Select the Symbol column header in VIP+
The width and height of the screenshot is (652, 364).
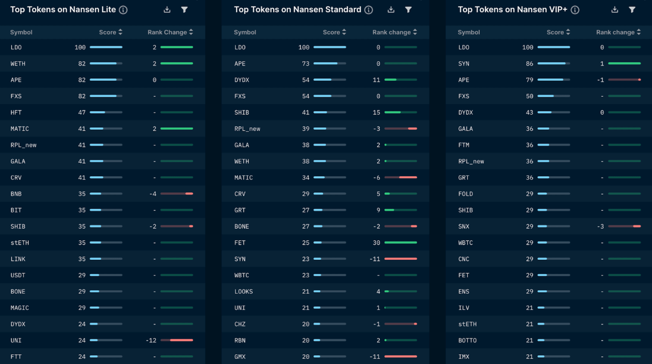click(x=469, y=32)
